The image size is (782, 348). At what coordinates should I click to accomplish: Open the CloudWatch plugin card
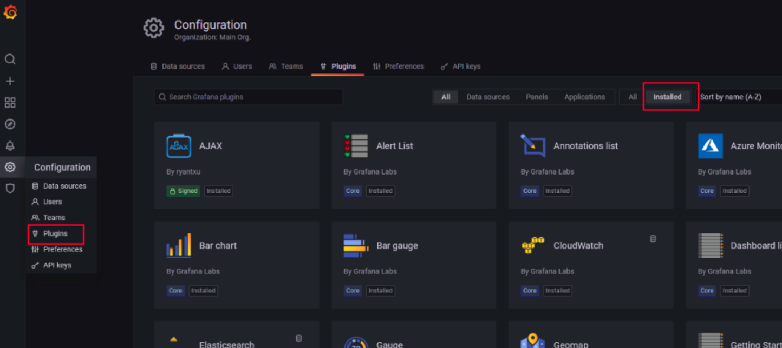point(591,265)
